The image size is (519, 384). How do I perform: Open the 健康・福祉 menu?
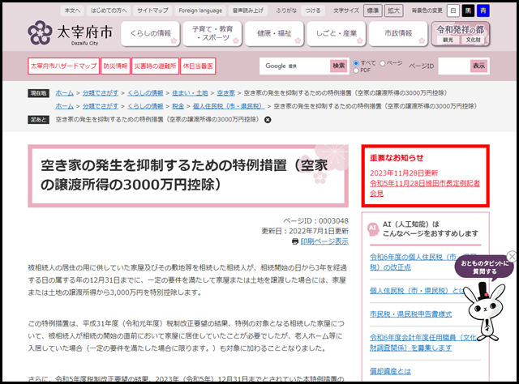coord(274,33)
